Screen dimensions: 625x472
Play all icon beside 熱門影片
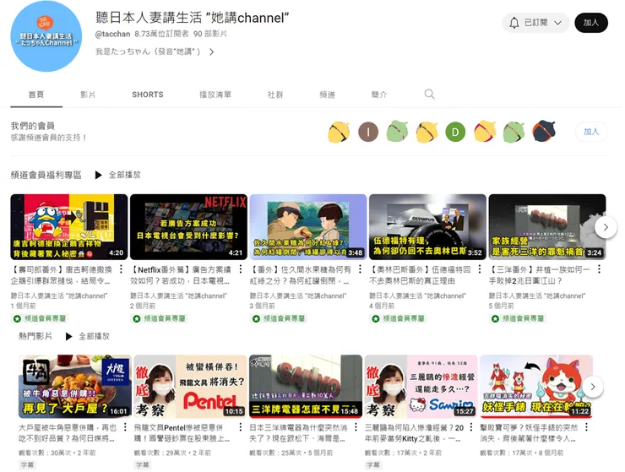tap(68, 336)
